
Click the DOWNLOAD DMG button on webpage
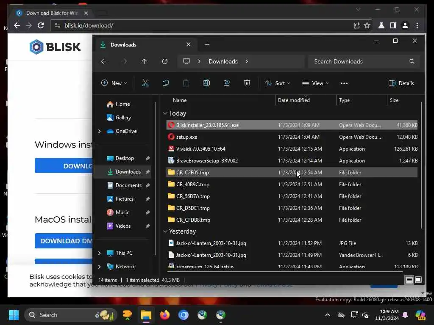point(64,241)
